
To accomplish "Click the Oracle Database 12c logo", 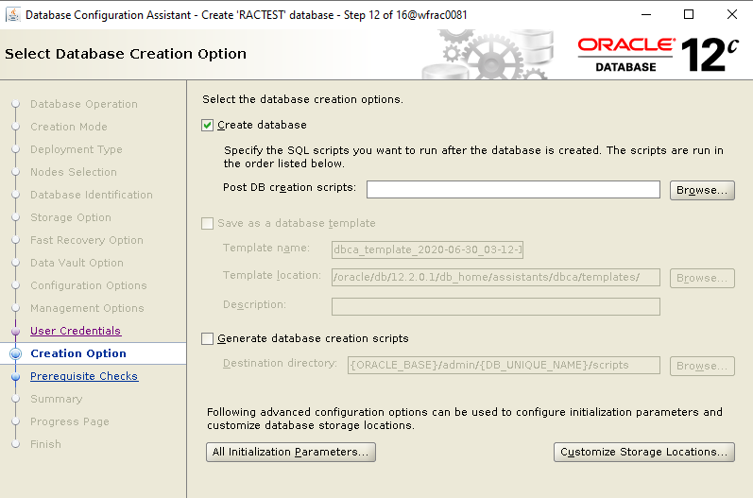I will 658,54.
